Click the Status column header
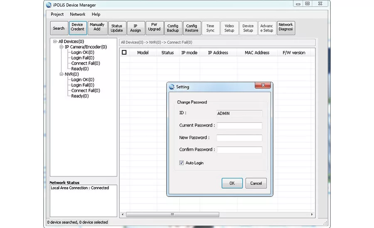The width and height of the screenshot is (374, 228). click(x=167, y=53)
